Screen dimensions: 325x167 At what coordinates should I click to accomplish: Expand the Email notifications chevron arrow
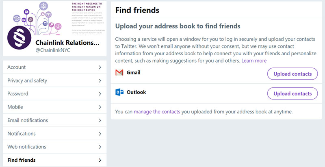pos(100,120)
